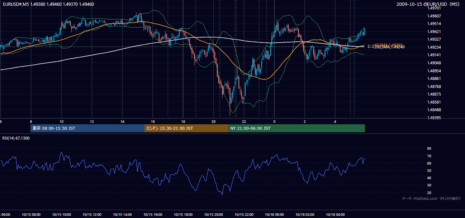Click hour tick 12 under the price chart
The height and width of the screenshot is (218, 465).
click(92, 122)
